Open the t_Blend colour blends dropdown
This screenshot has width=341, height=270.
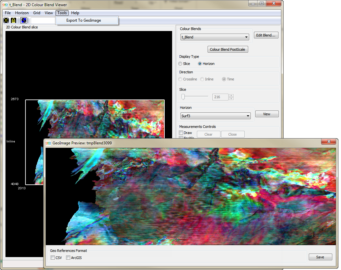tap(215, 37)
